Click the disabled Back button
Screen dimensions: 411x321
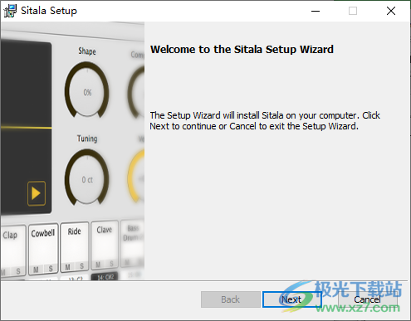(x=231, y=299)
